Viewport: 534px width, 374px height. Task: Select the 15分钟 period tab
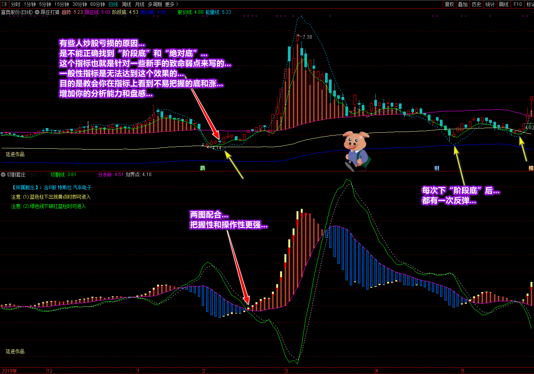[x=61, y=4]
